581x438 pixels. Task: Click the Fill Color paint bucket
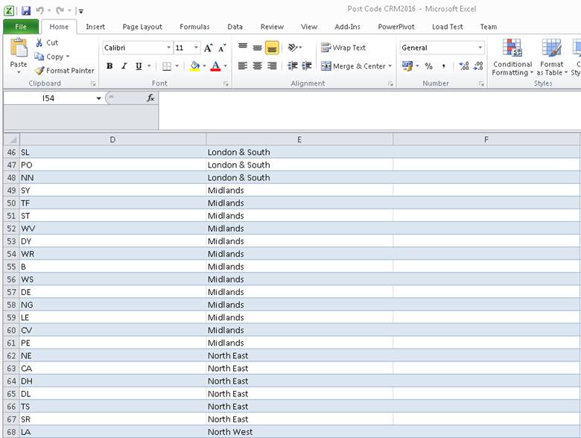(194, 66)
